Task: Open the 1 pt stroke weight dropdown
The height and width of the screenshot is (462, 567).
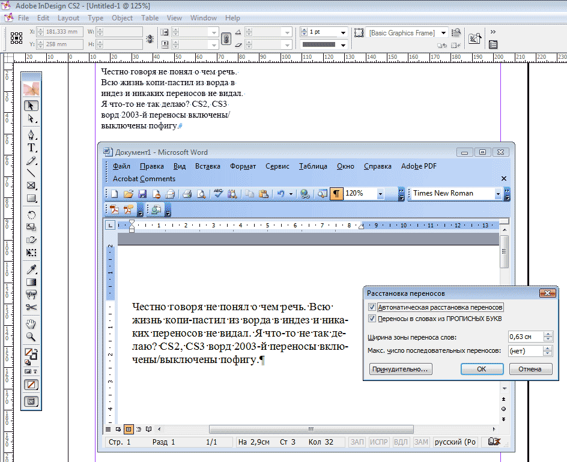Action: coord(343,32)
